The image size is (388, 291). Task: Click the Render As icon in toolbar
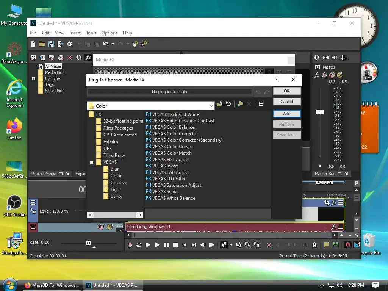60,44
